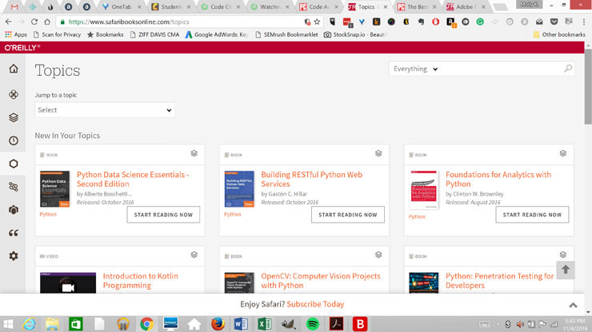This screenshot has width=592, height=332.
Task: Open the History clock icon in the sidebar
Action: point(14,140)
